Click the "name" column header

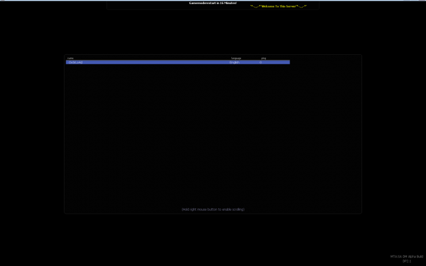coord(70,58)
